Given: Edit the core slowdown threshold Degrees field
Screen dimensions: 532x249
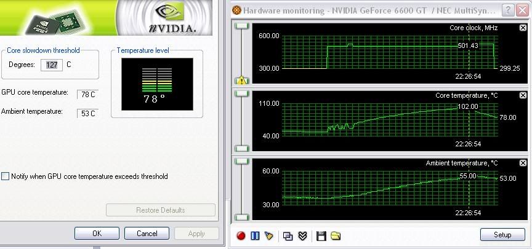Looking at the screenshot, I should [x=52, y=65].
